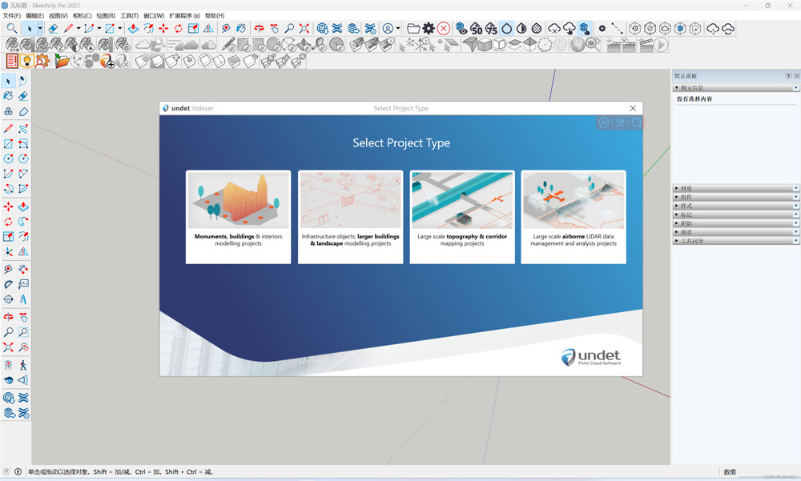Select the Polygon tool in left toolbar

tap(23, 158)
